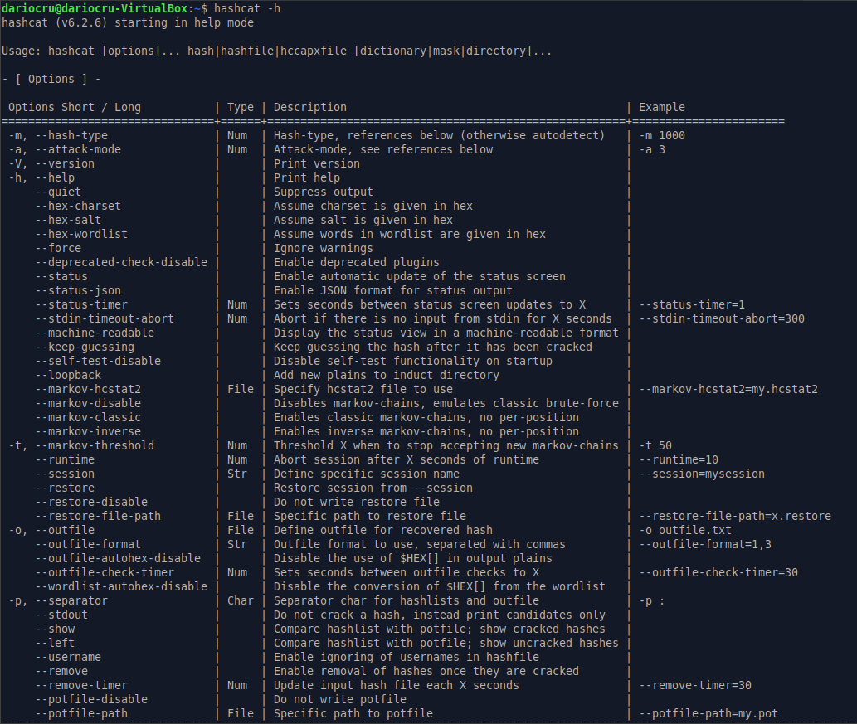Screen dimensions: 857x724
Task: Click the '--loopback' option
Action: [68, 376]
